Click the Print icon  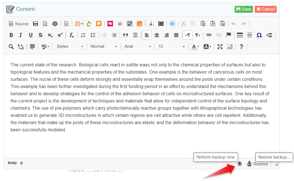(x=55, y=24)
